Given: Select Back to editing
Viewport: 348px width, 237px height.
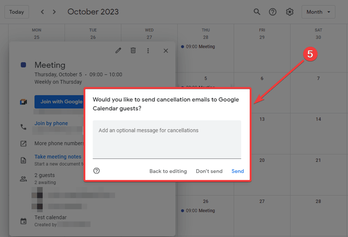Looking at the screenshot, I should point(168,171).
